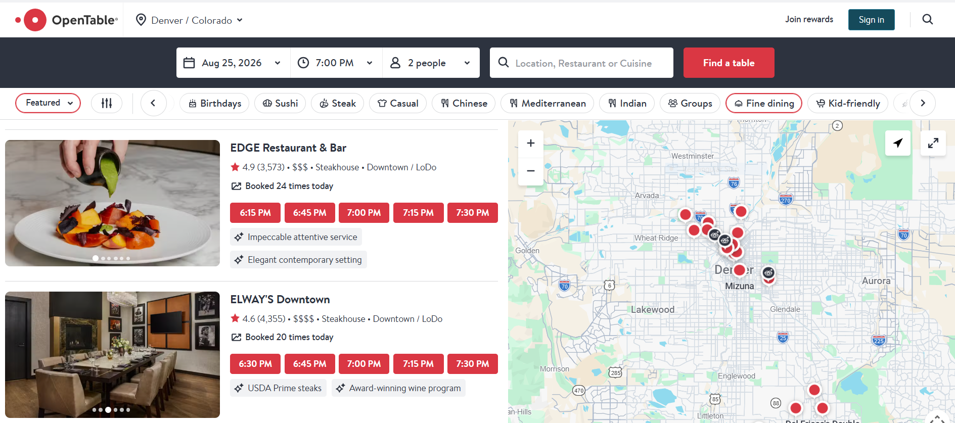Filter by Mediterranean category
The height and width of the screenshot is (423, 955).
tap(548, 103)
